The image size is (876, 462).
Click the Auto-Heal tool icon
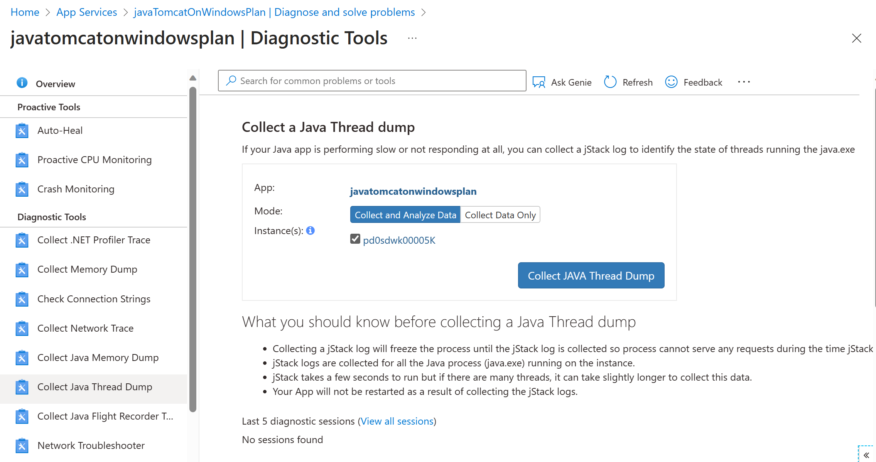[22, 131]
